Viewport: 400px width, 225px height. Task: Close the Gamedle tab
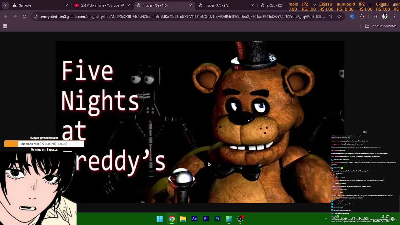67,5
